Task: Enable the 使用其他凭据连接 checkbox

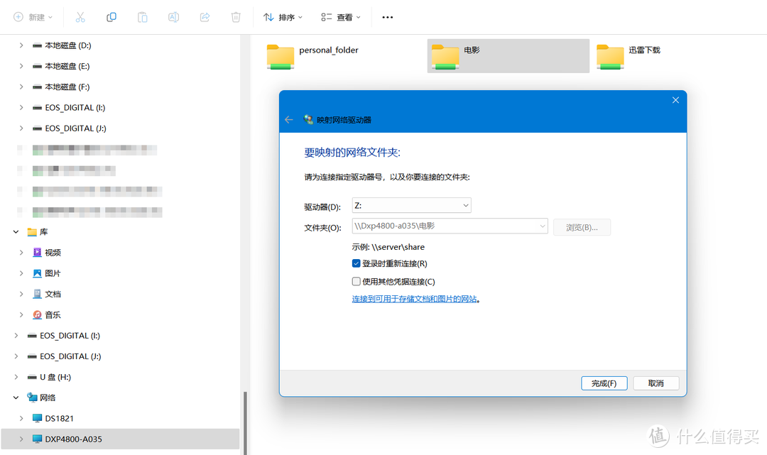Action: point(357,281)
